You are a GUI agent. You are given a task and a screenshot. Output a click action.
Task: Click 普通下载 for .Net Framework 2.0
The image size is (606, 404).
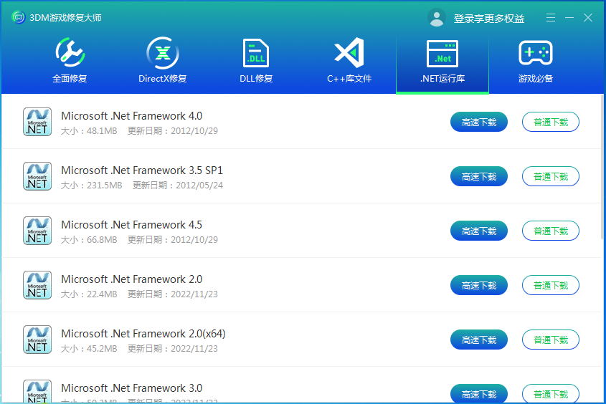[551, 285]
